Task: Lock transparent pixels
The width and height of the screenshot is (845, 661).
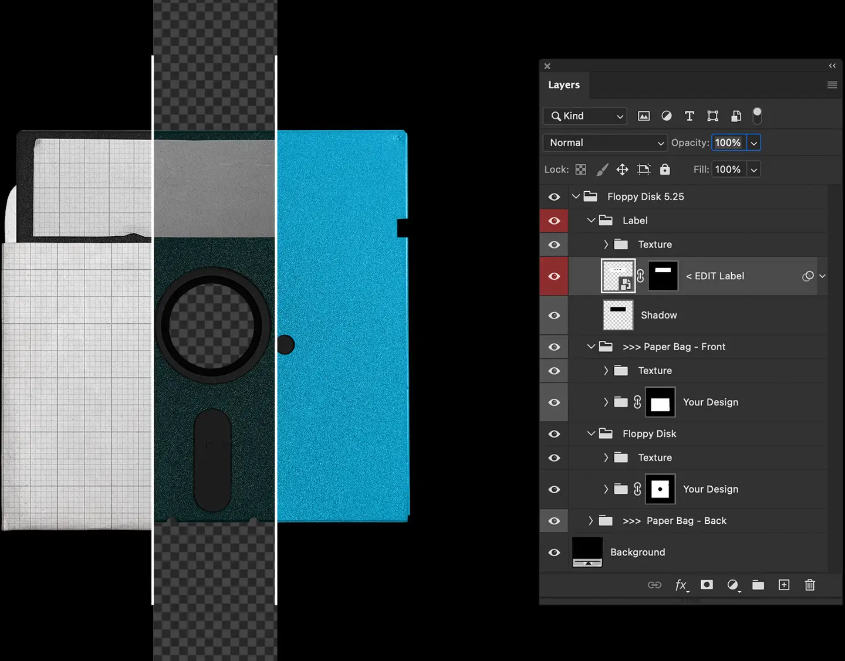Action: coord(580,169)
